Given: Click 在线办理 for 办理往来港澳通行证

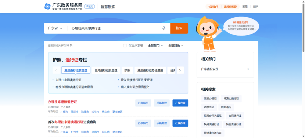Looking at the screenshot, I should coord(180,103).
